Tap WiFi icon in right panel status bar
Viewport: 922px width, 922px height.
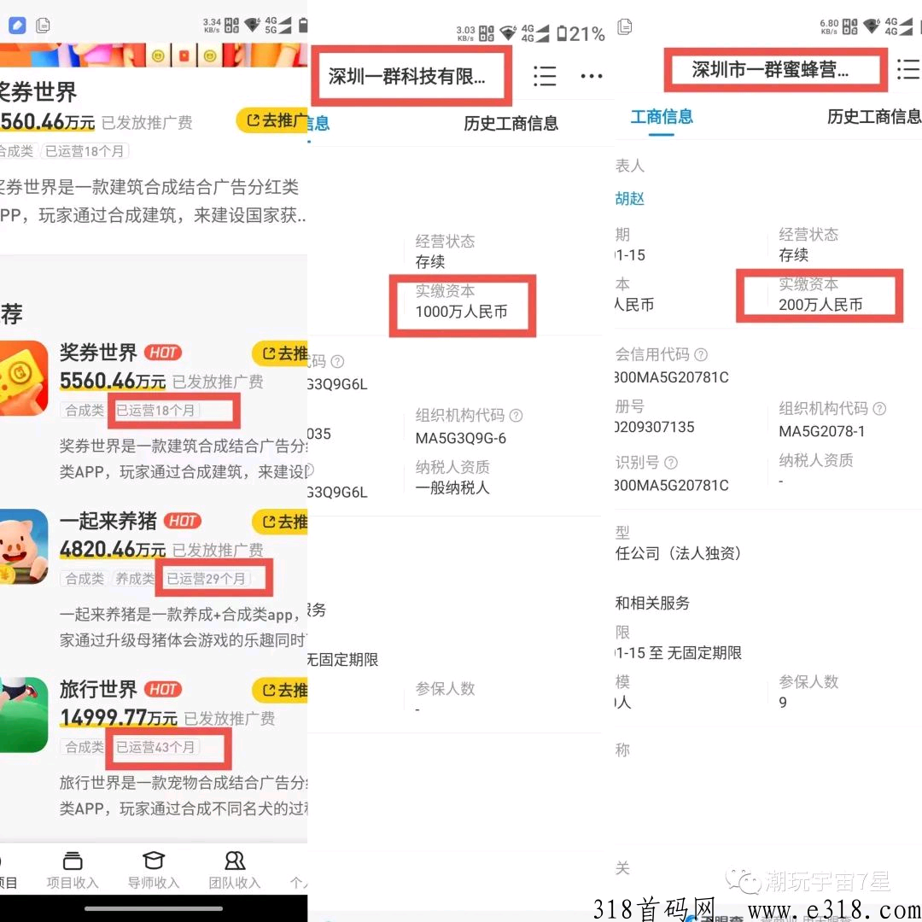[x=872, y=26]
